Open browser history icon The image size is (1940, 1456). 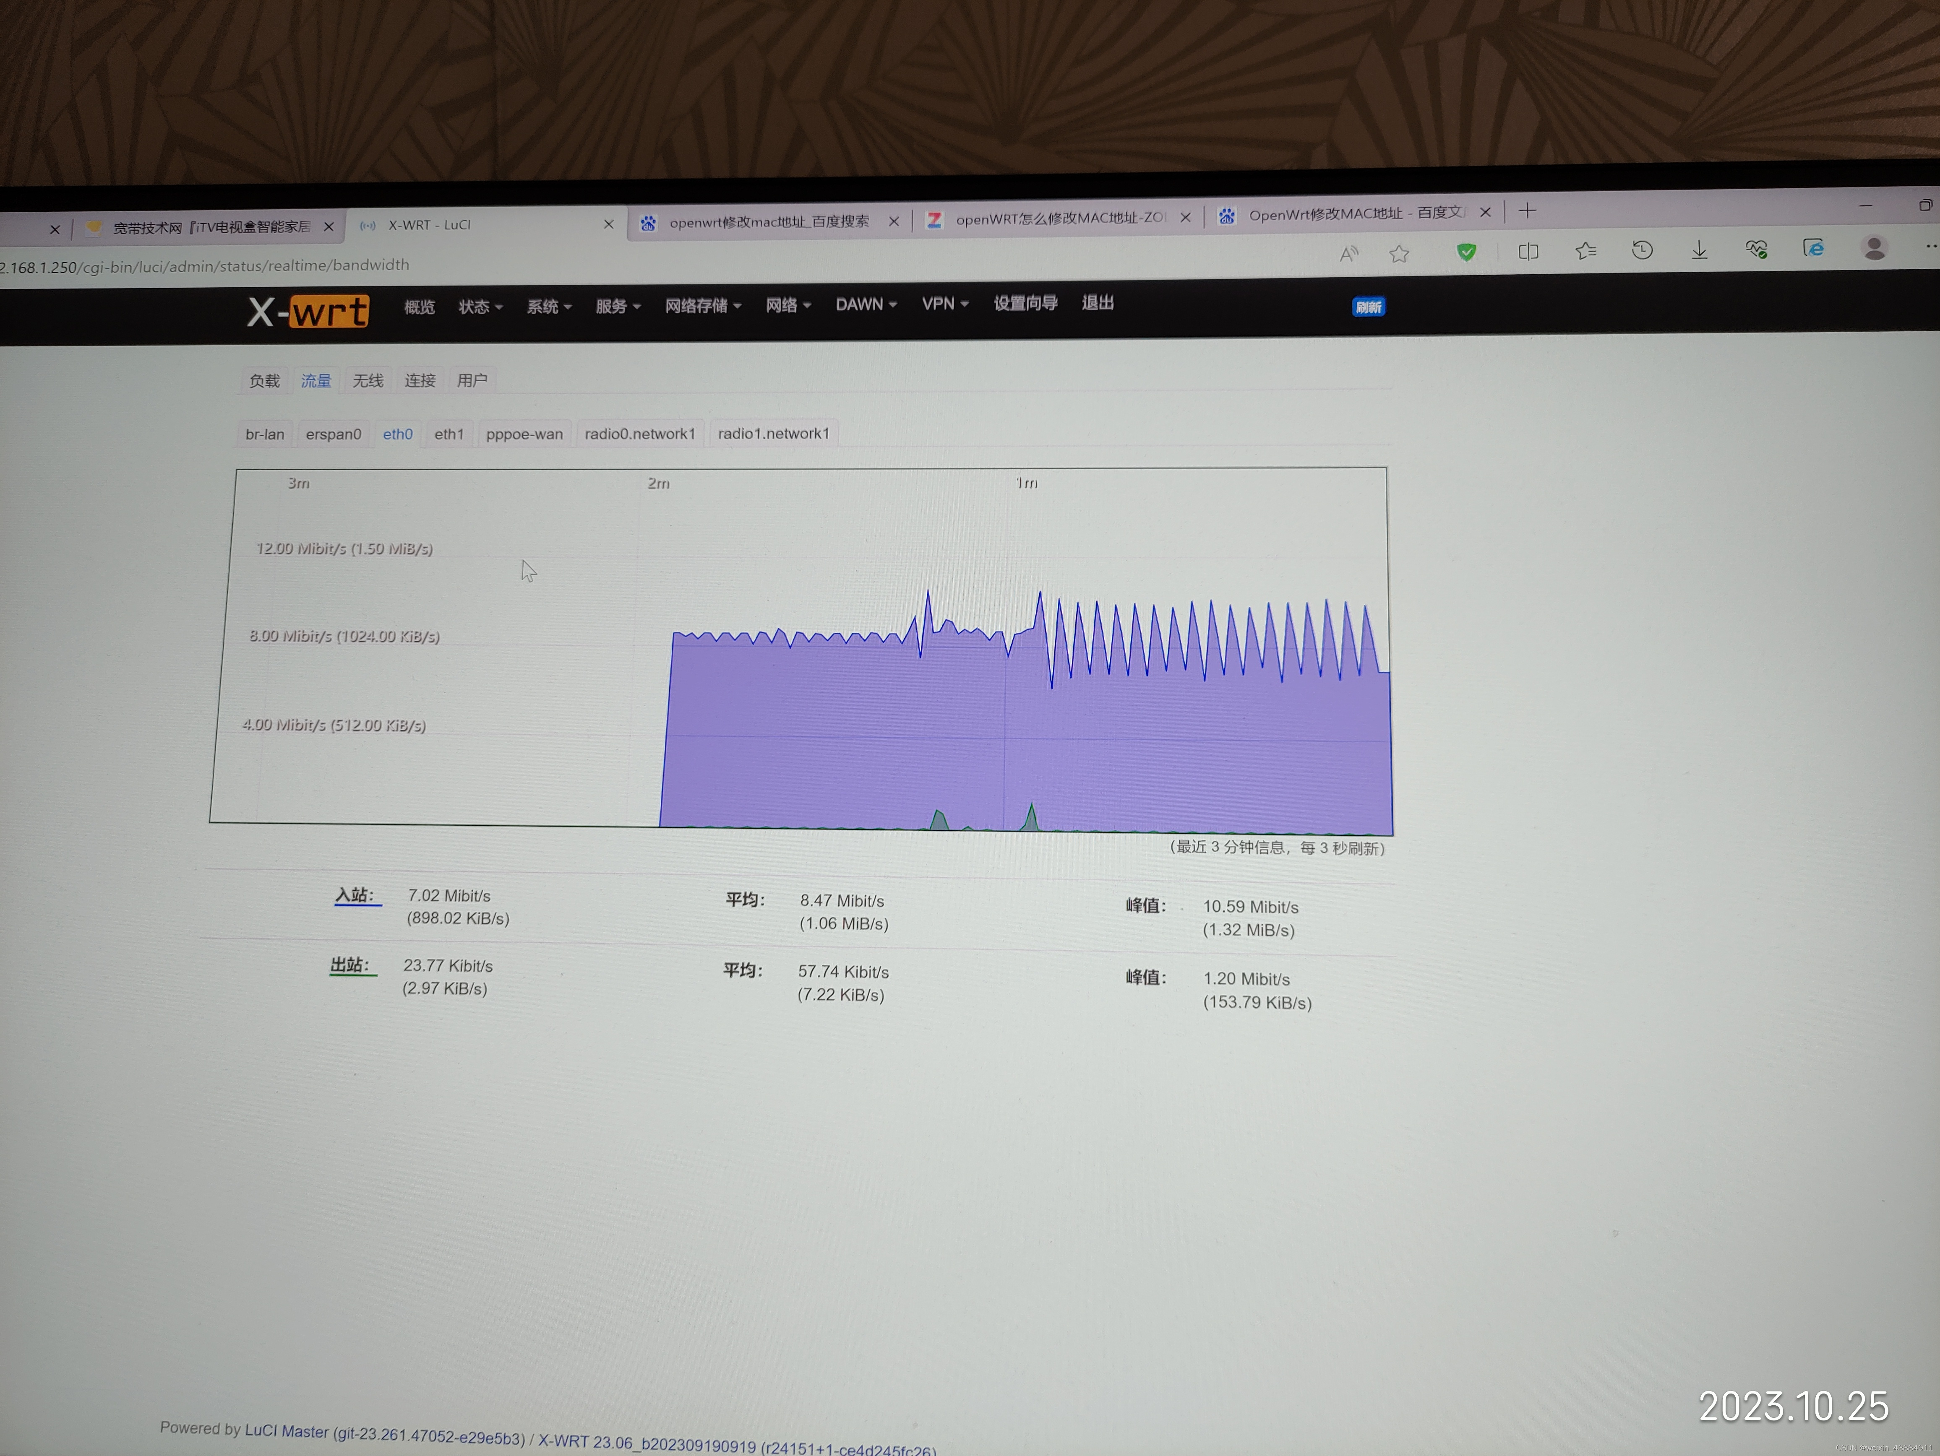(x=1642, y=251)
